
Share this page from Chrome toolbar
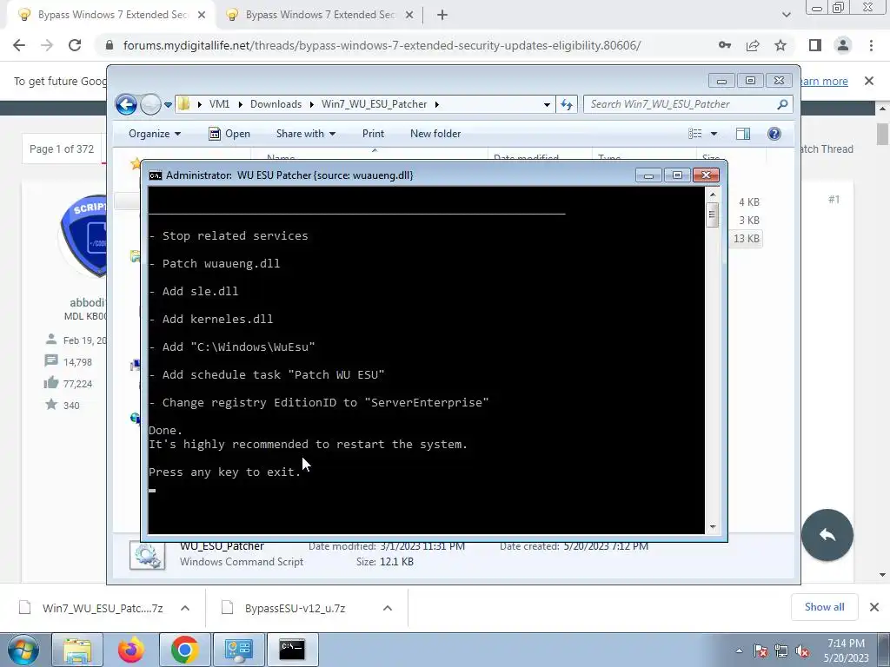pyautogui.click(x=753, y=45)
